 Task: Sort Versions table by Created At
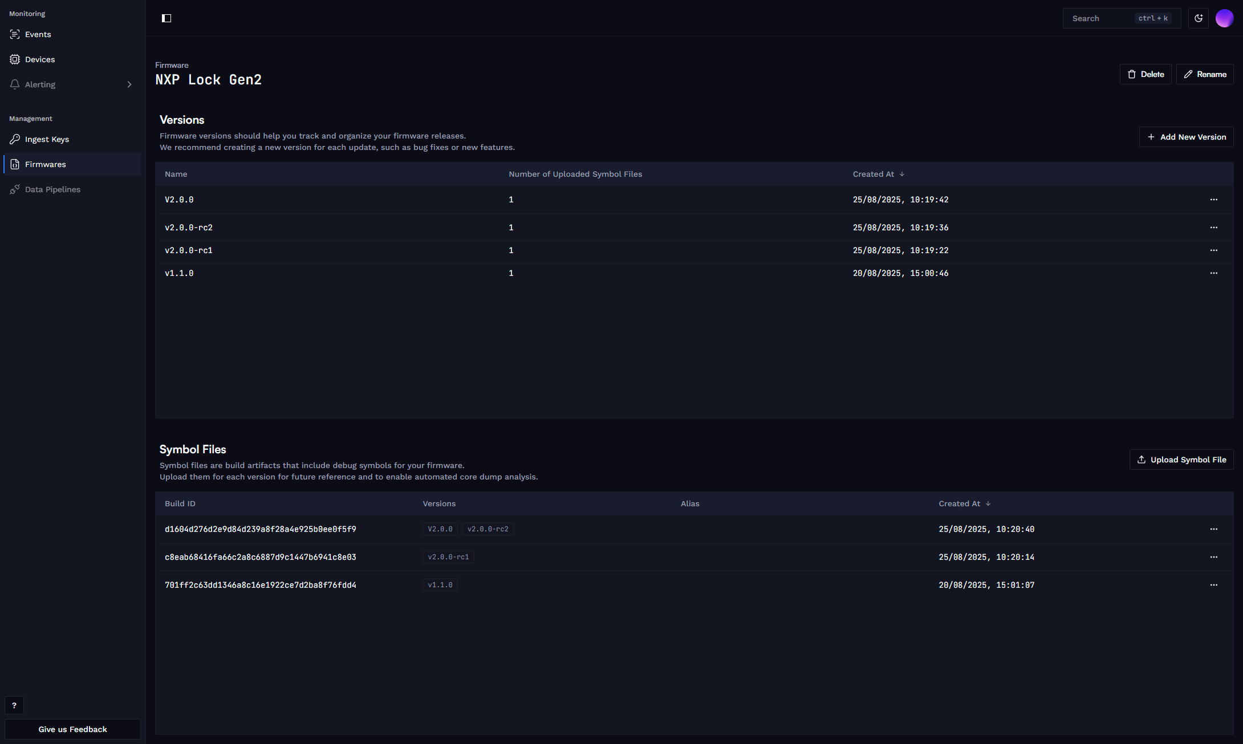[x=879, y=174]
